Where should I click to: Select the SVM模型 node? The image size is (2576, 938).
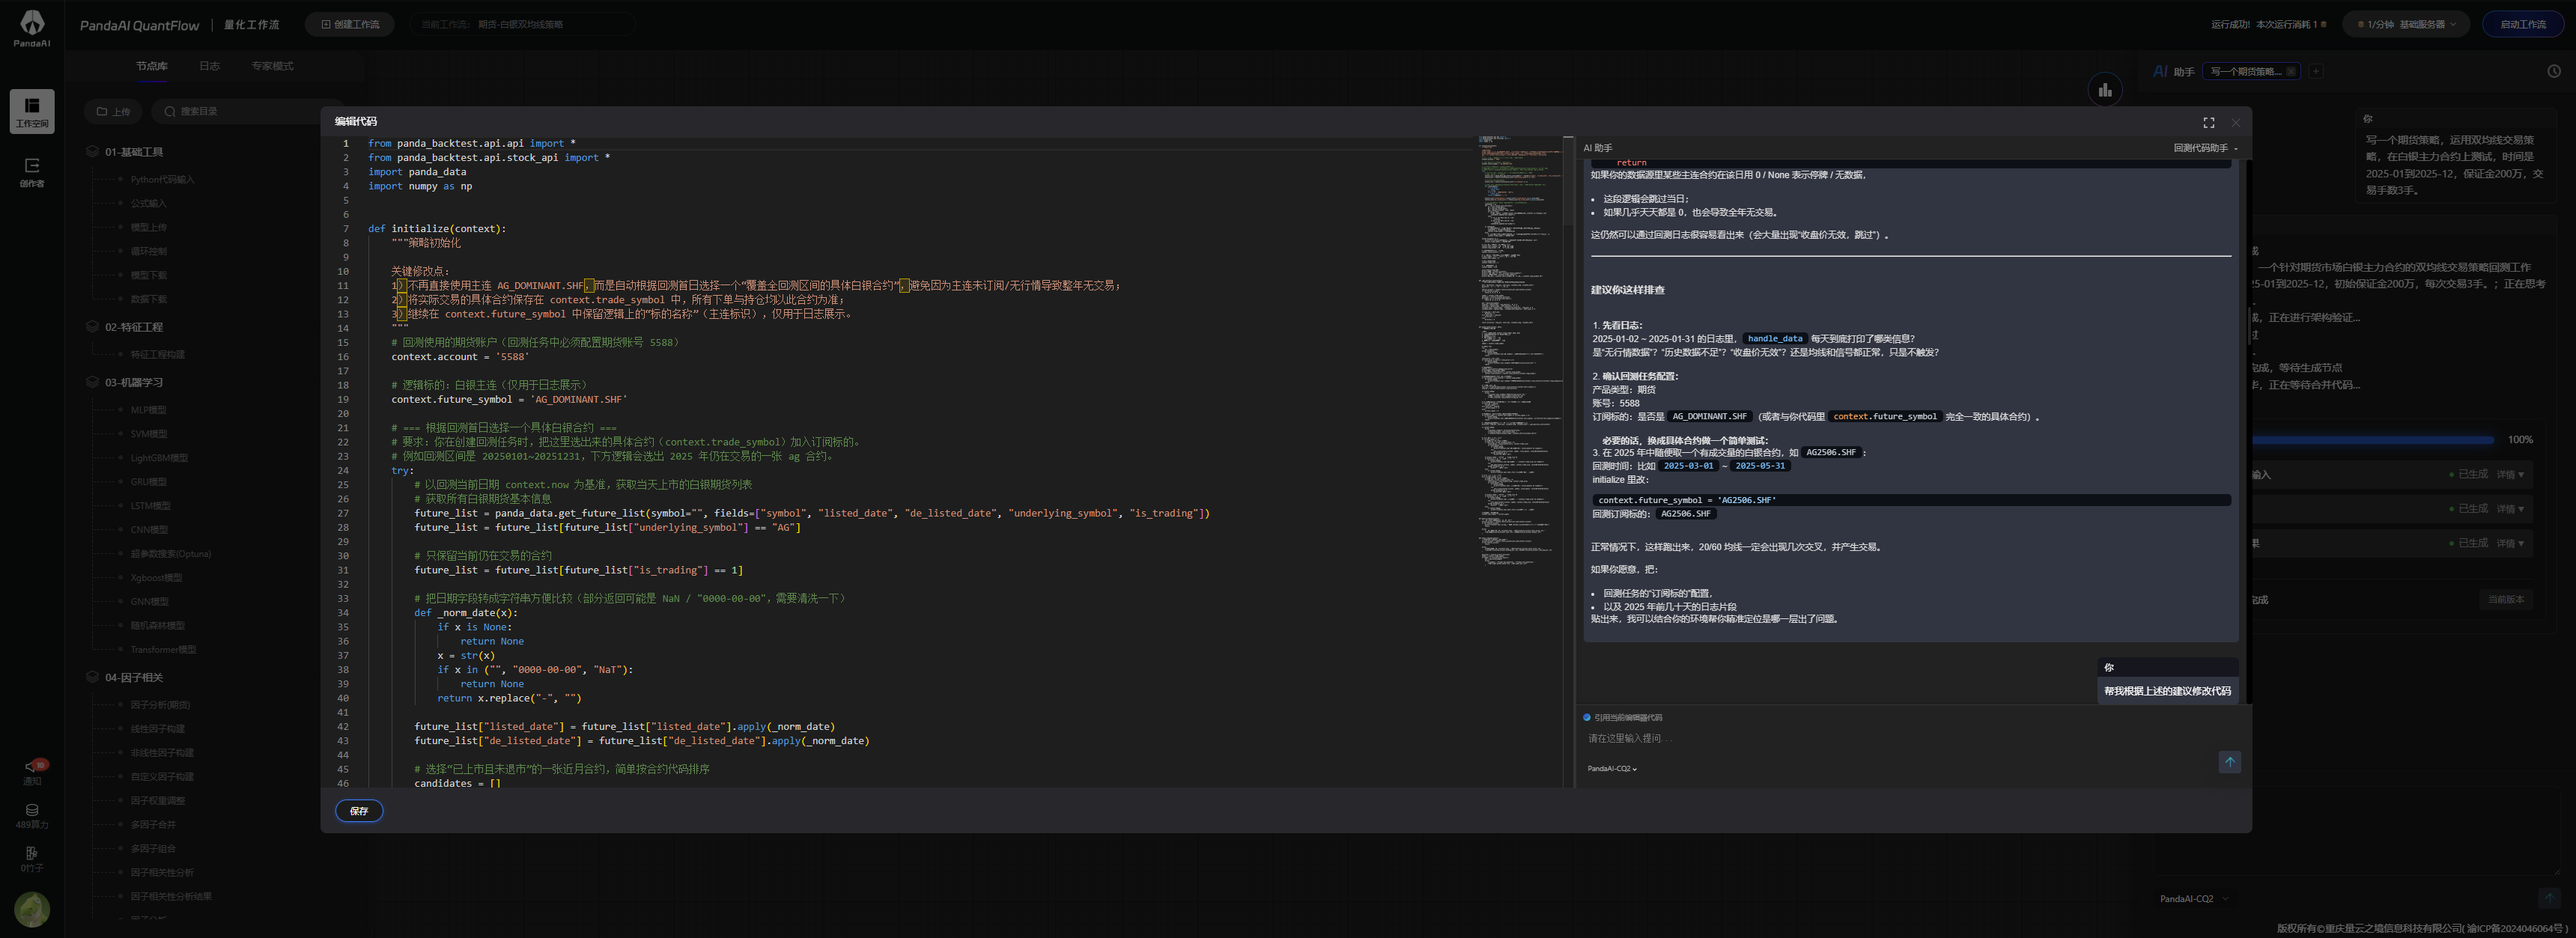tap(148, 434)
